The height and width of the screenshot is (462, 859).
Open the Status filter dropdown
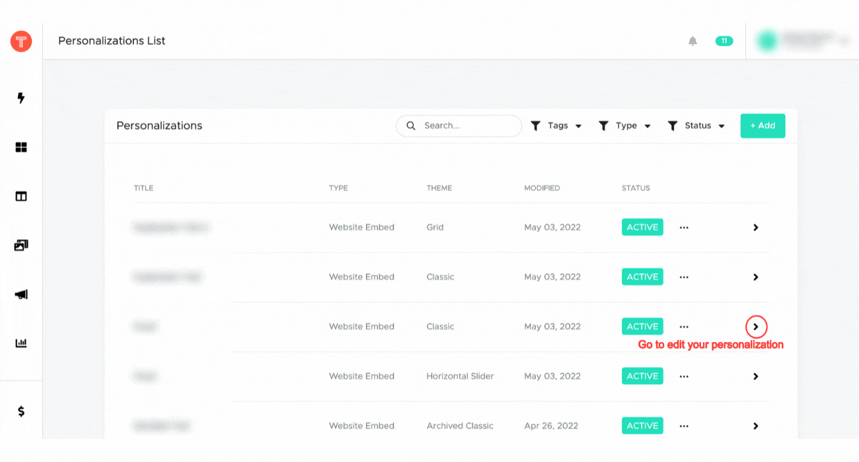pos(696,125)
